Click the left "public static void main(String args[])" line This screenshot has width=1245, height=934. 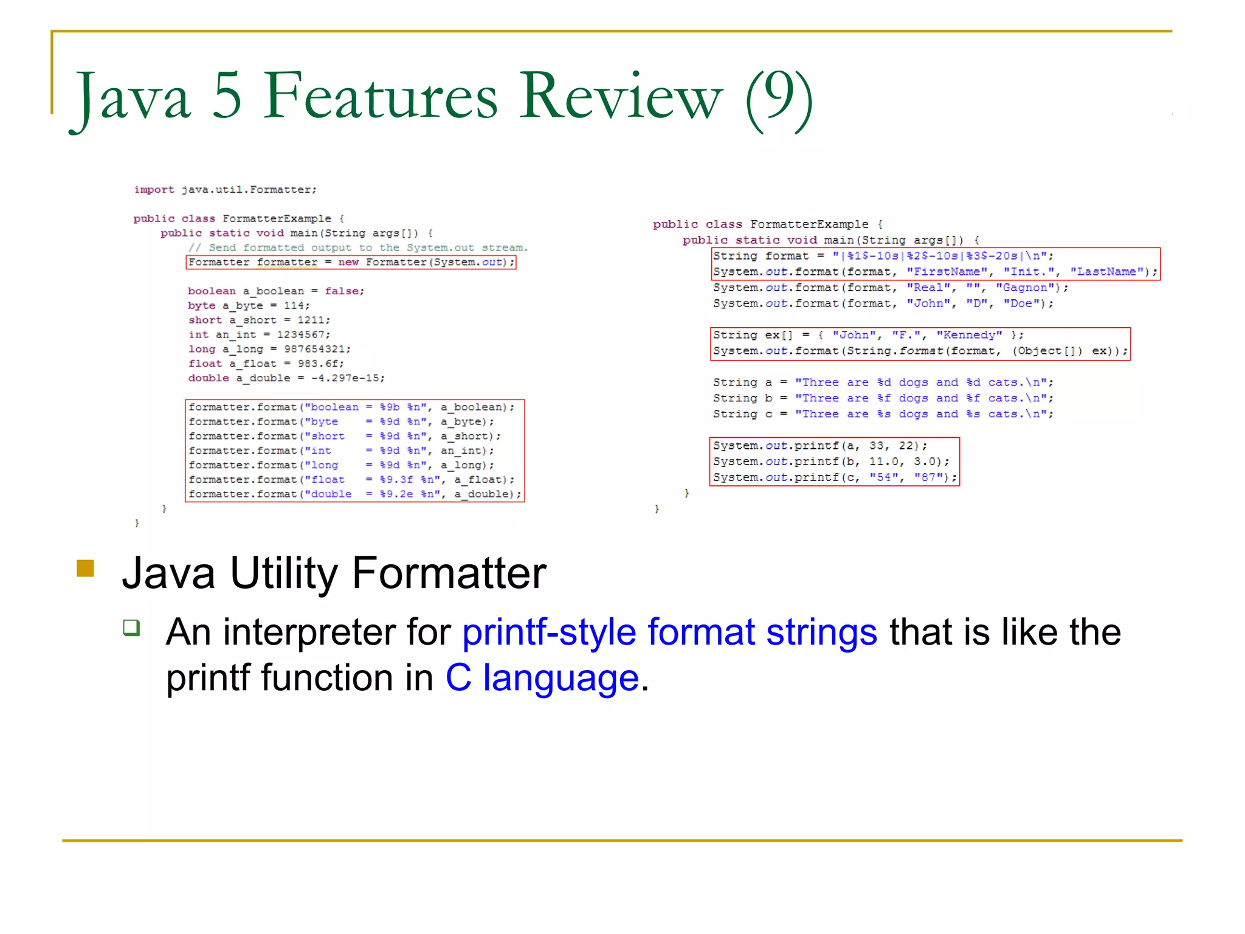point(297,233)
